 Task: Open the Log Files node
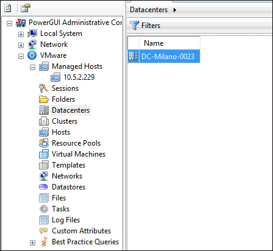coord(66,220)
